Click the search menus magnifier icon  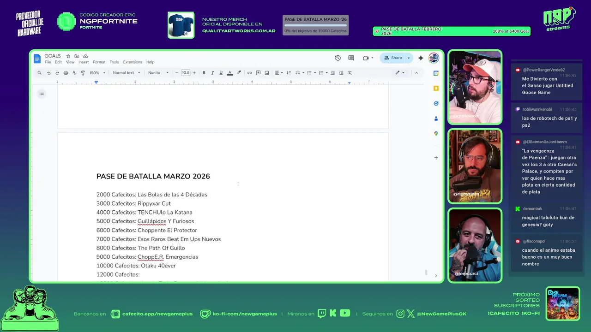[x=40, y=73]
